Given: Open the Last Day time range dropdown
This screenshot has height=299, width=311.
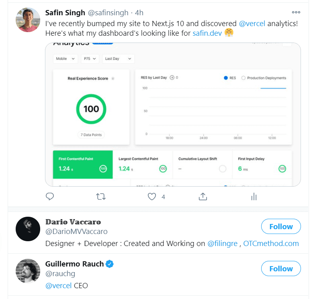Looking at the screenshot, I should pos(119,59).
